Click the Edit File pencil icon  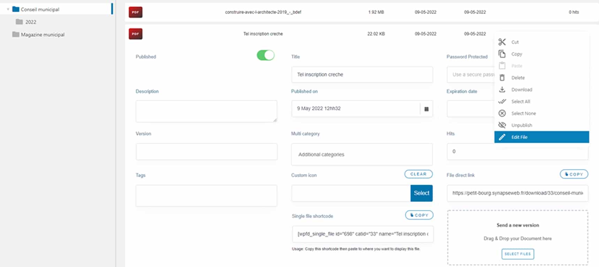(x=502, y=137)
